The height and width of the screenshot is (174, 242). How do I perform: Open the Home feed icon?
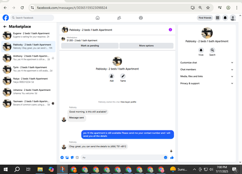point(98,18)
